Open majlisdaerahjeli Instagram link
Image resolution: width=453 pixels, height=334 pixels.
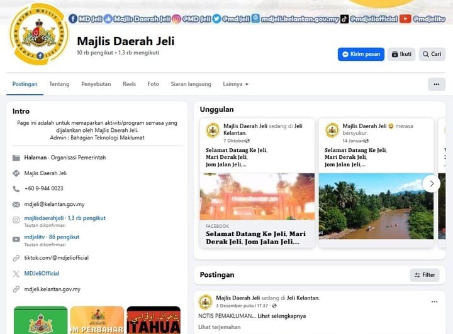click(x=65, y=218)
